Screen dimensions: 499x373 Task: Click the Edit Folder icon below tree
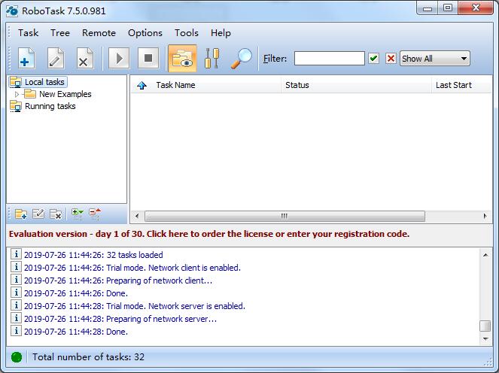point(38,214)
